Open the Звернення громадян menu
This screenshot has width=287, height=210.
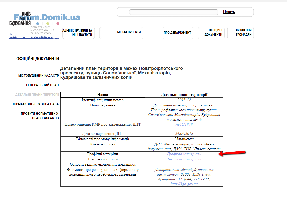(240, 33)
